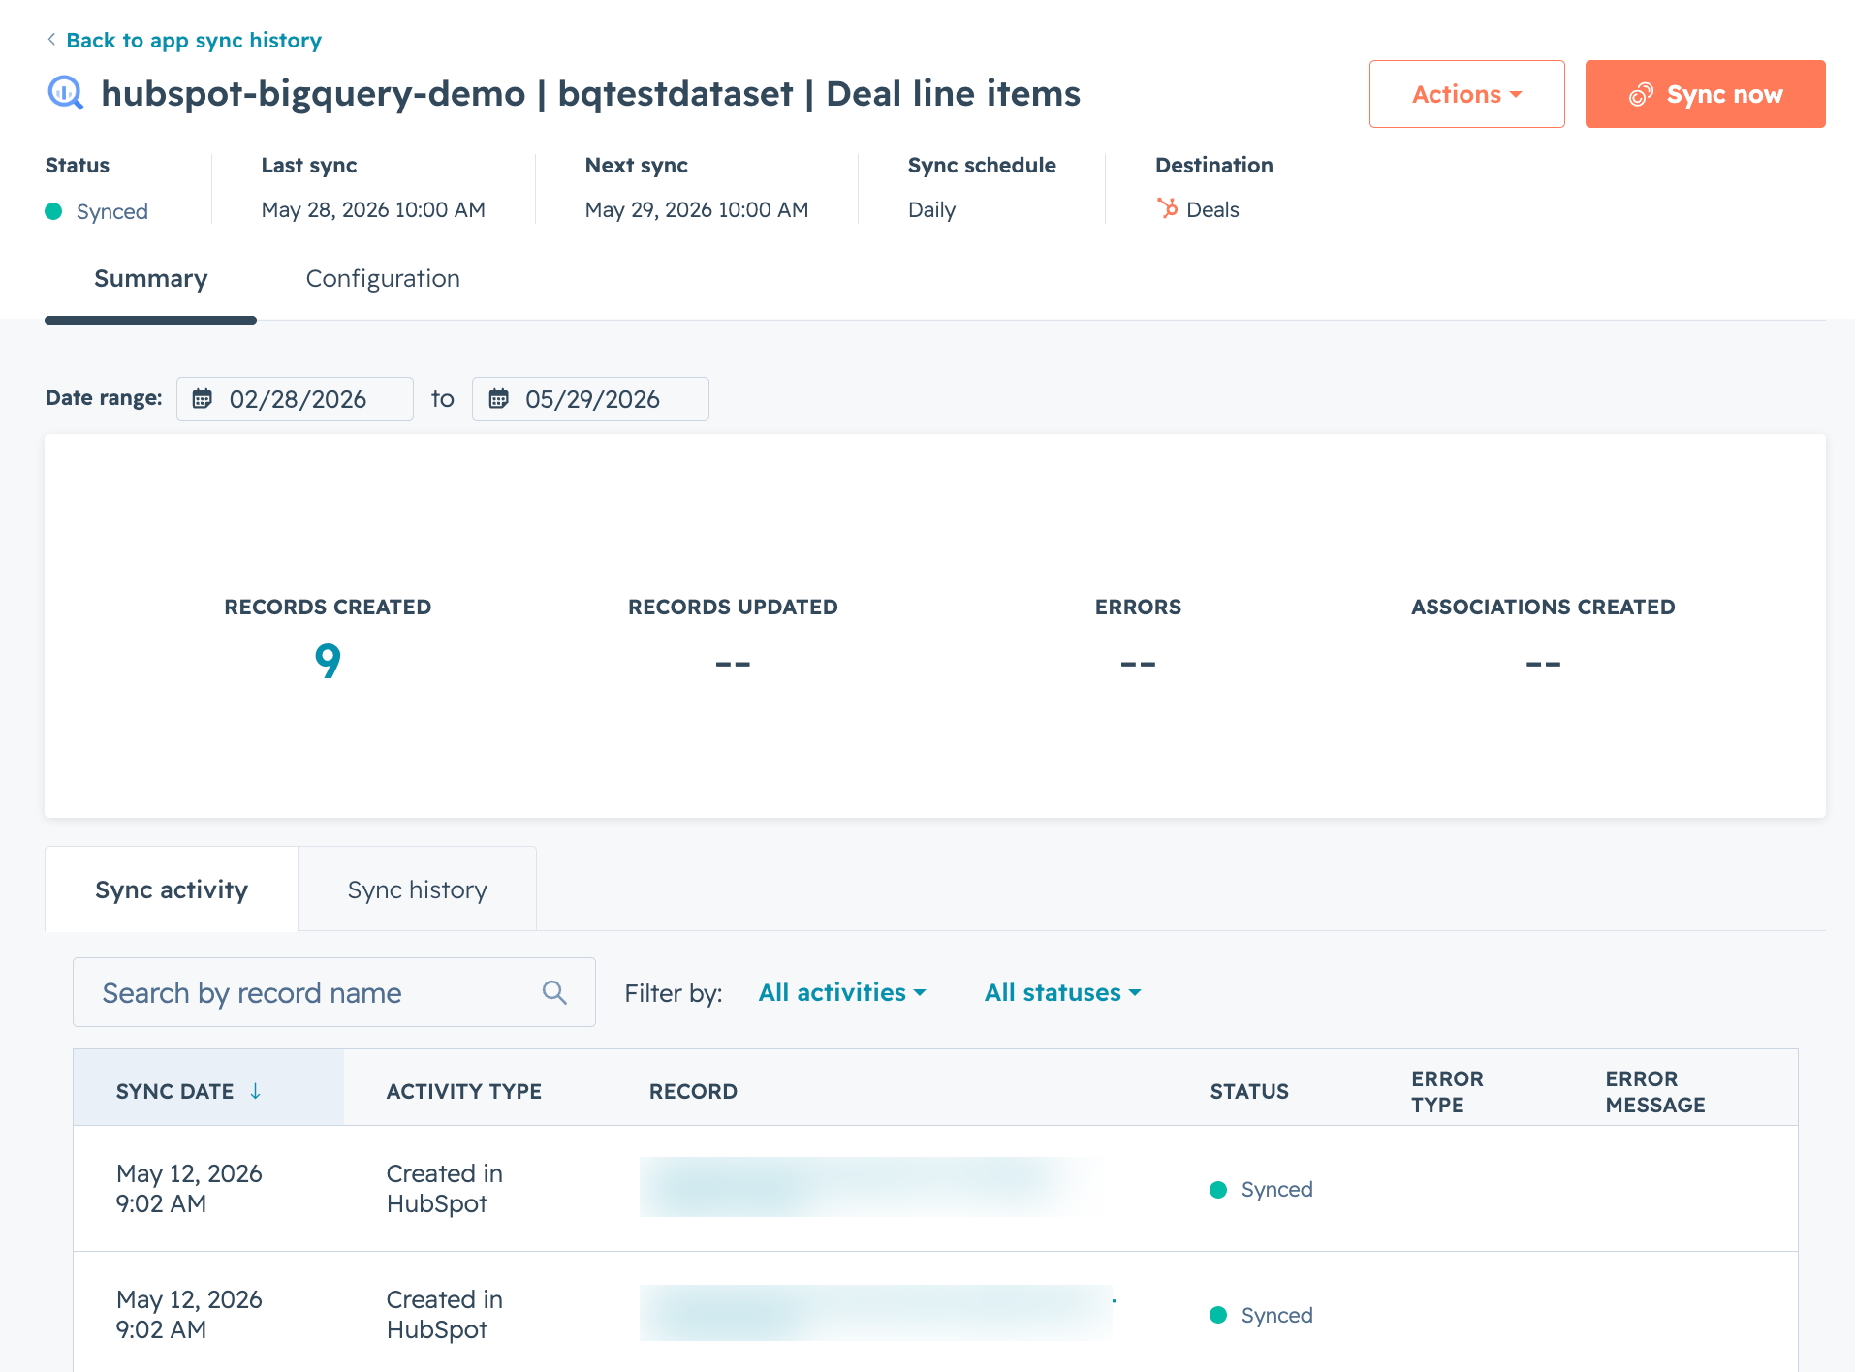This screenshot has height=1372, width=1855.
Task: Click 'Created in HubSpot' in second row
Action: point(445,1315)
